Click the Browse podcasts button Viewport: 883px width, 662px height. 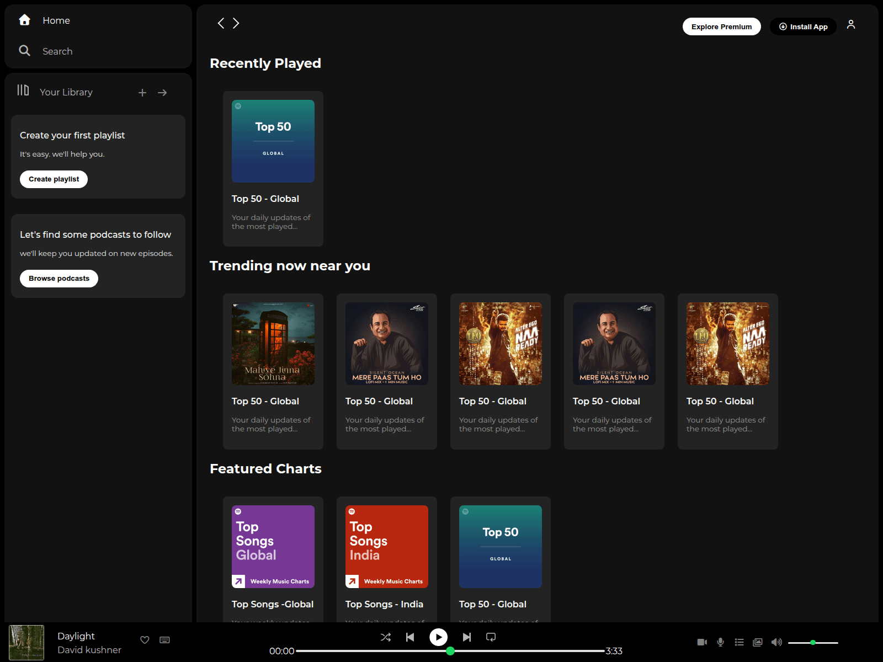[59, 279]
